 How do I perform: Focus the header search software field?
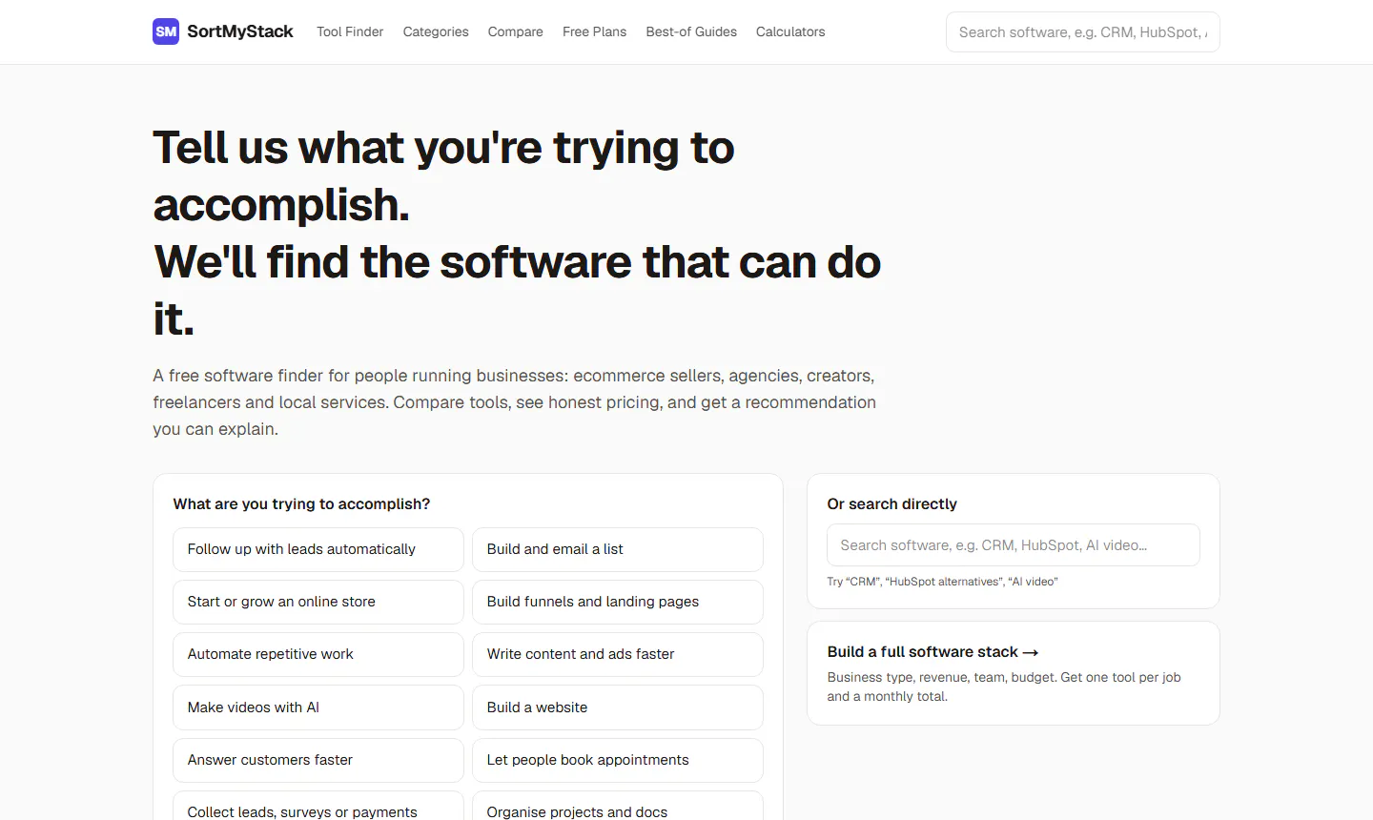tap(1083, 31)
